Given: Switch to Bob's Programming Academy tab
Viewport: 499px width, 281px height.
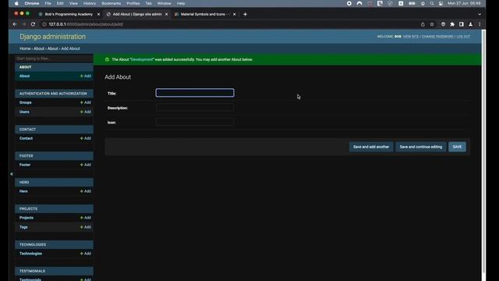Looking at the screenshot, I should click(69, 14).
